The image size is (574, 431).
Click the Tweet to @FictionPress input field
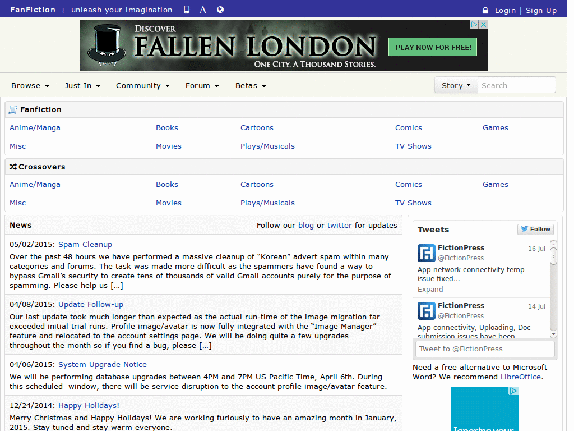[485, 349]
